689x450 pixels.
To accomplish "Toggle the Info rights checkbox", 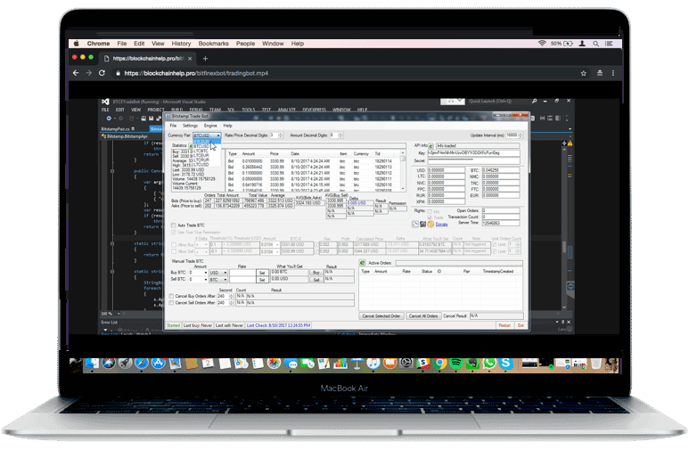I will coord(430,211).
